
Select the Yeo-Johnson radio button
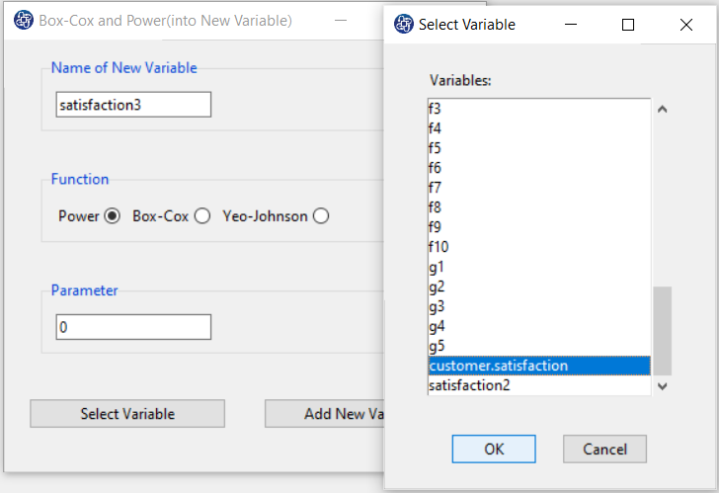[x=321, y=216]
